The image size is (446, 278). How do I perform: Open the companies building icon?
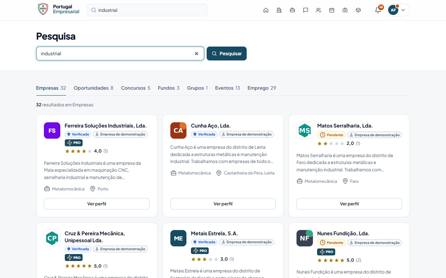tap(279, 10)
